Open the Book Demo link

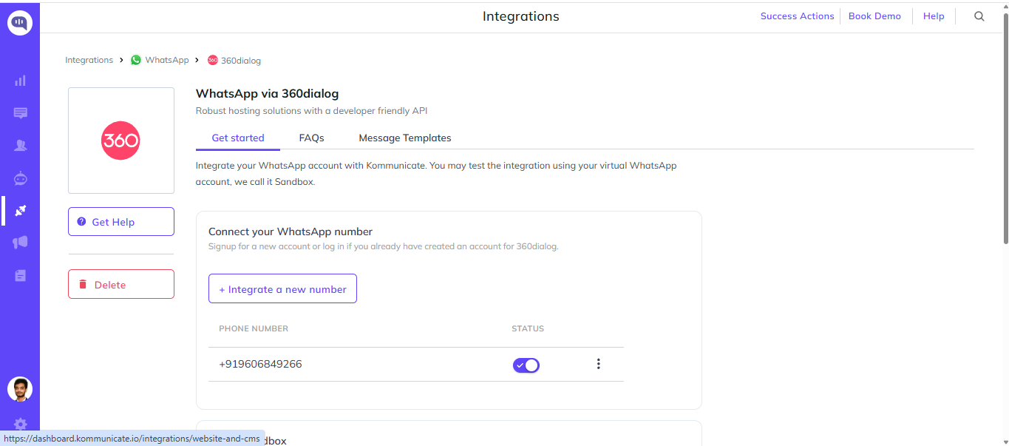click(874, 16)
